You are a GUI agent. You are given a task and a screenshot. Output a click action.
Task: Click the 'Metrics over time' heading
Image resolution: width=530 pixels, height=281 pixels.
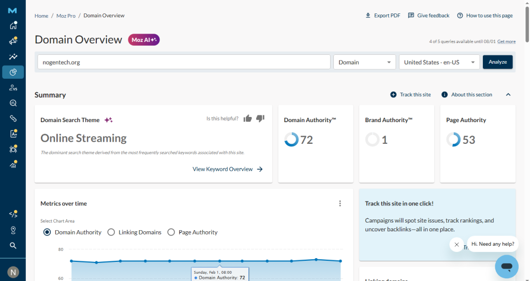pos(64,203)
